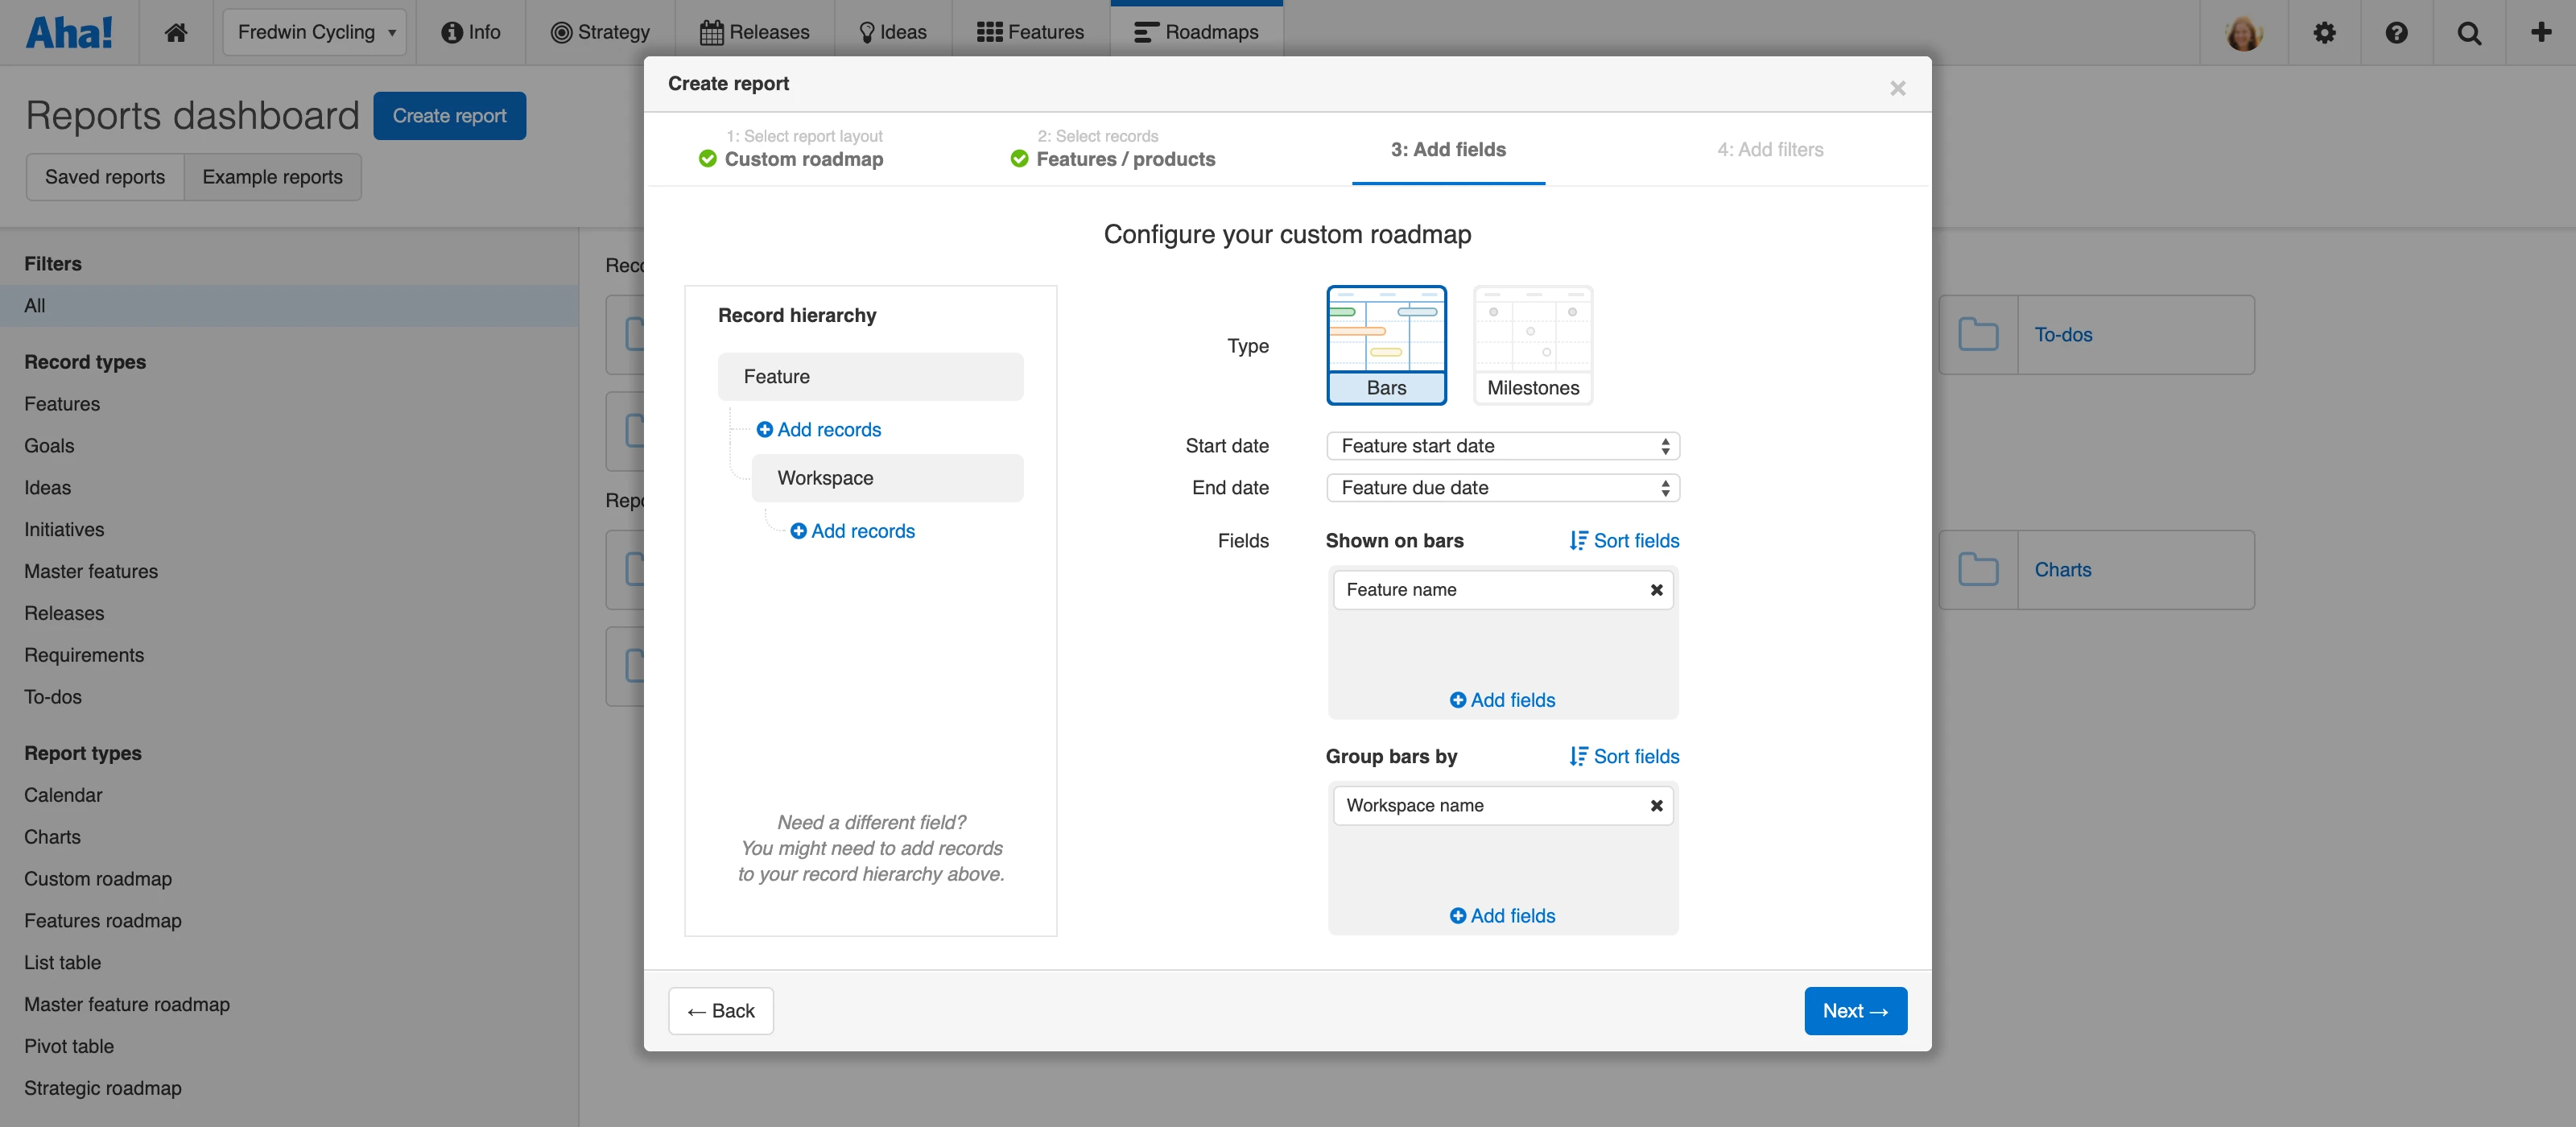Open Fredwin Cycling workspace dropdown

pyautogui.click(x=314, y=32)
